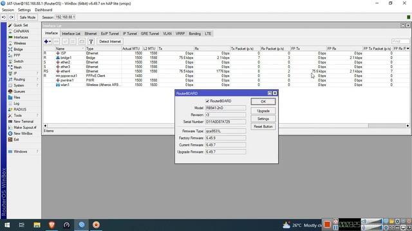Switch to the EoIP Tunnel tab

[x=110, y=34]
